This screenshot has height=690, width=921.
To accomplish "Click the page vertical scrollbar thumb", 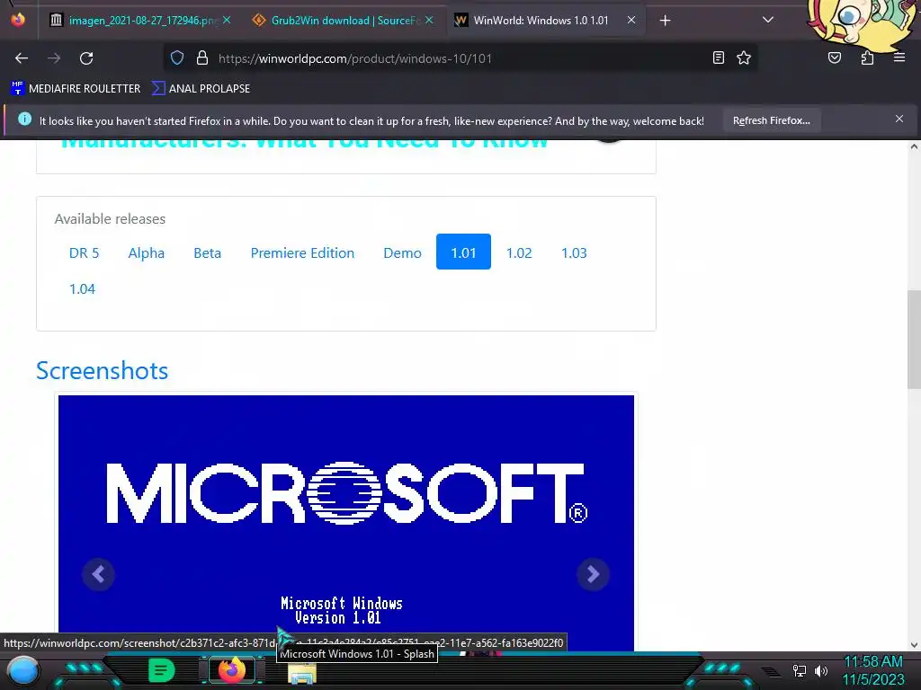I will [x=914, y=339].
